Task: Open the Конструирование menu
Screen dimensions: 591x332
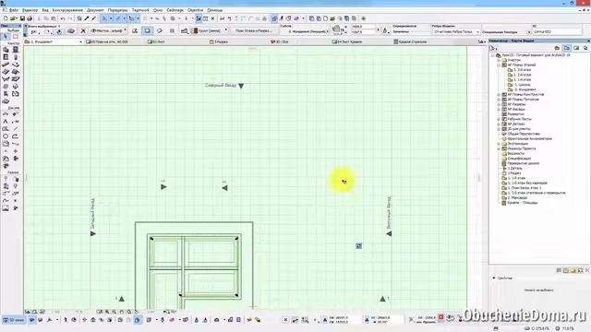Action: click(x=67, y=10)
